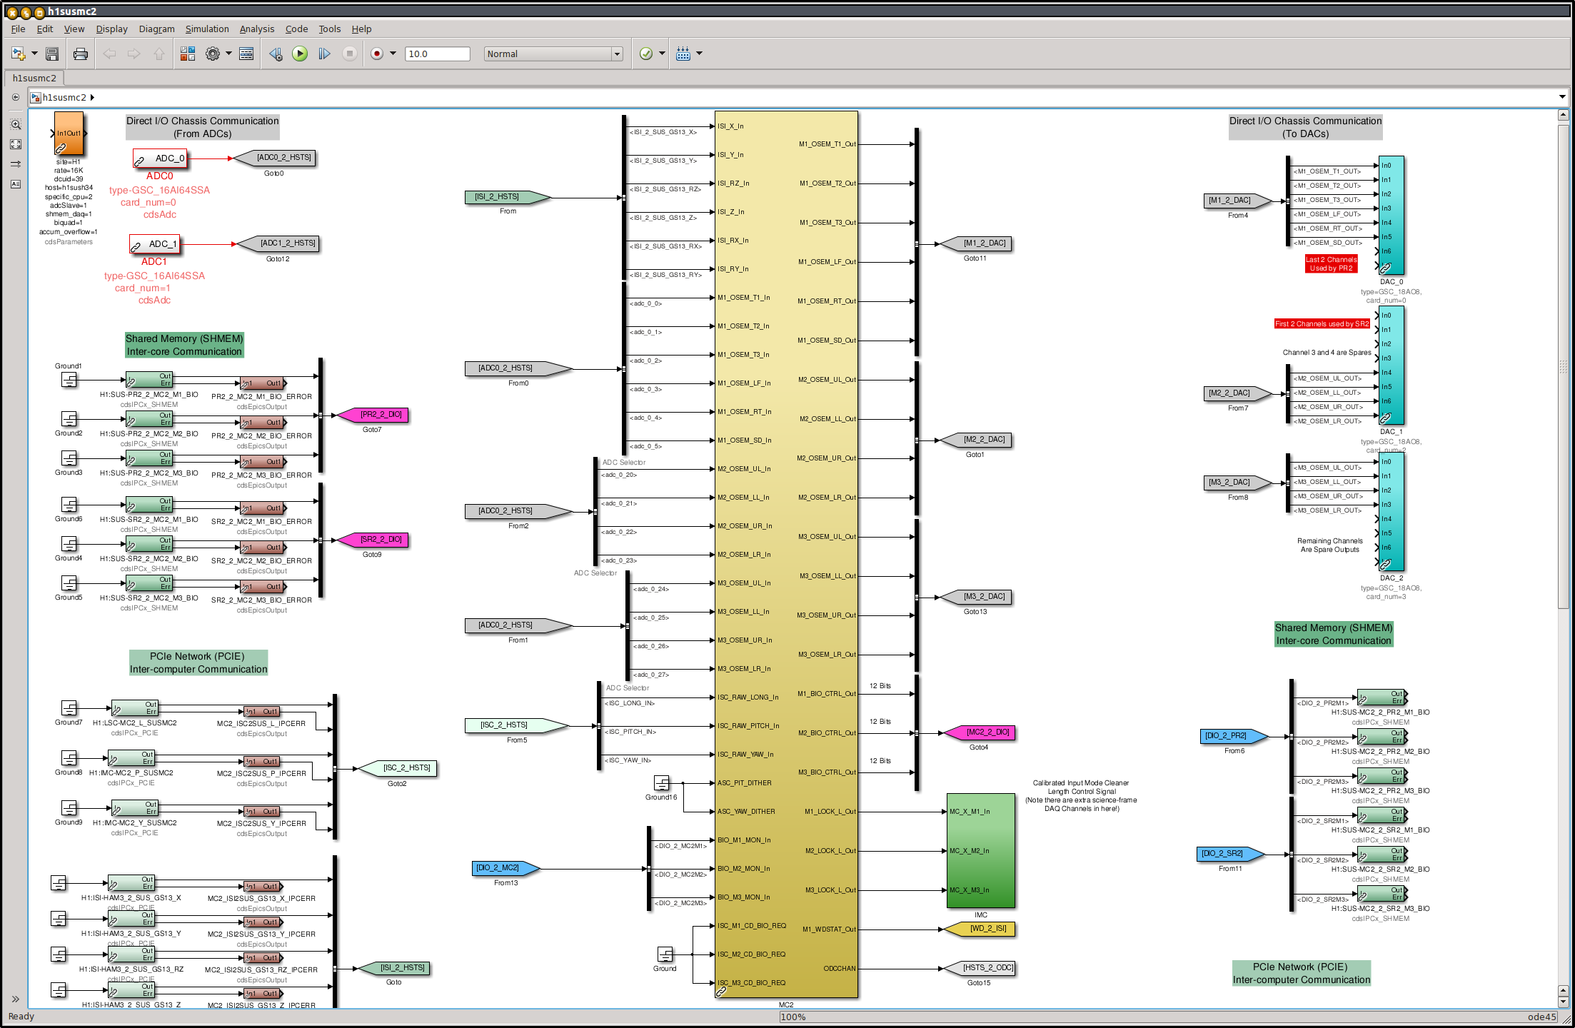Click the Model Advisor checkmark icon

click(x=646, y=54)
